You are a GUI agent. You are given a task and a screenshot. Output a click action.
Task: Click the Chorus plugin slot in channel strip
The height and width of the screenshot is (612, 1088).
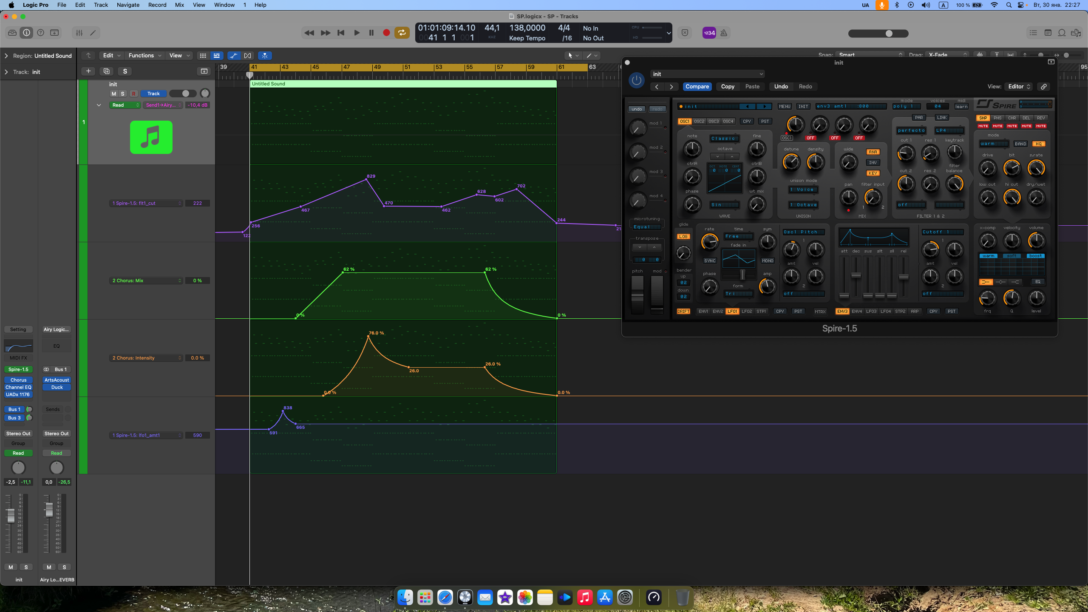tap(18, 380)
